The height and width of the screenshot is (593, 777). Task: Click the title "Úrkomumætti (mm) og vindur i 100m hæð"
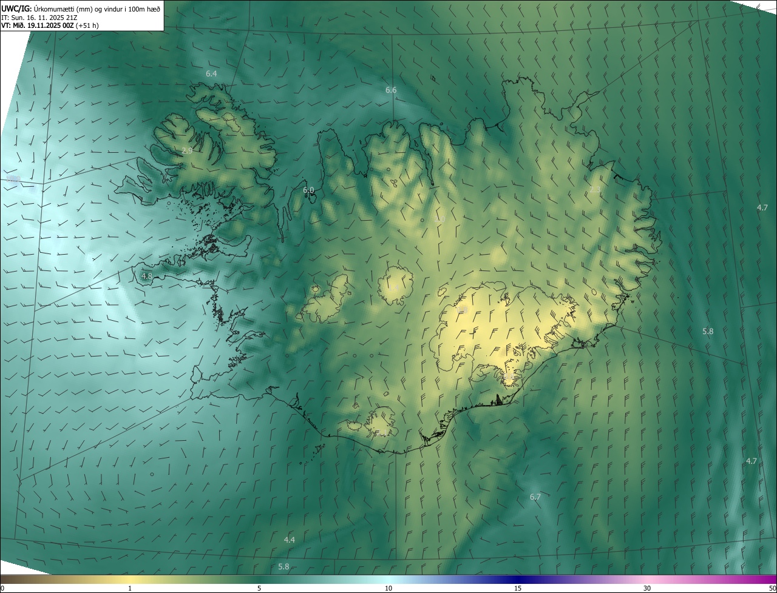pyautogui.click(x=97, y=8)
